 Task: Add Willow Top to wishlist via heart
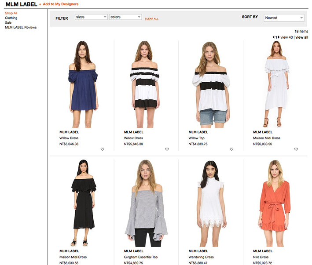click(231, 149)
